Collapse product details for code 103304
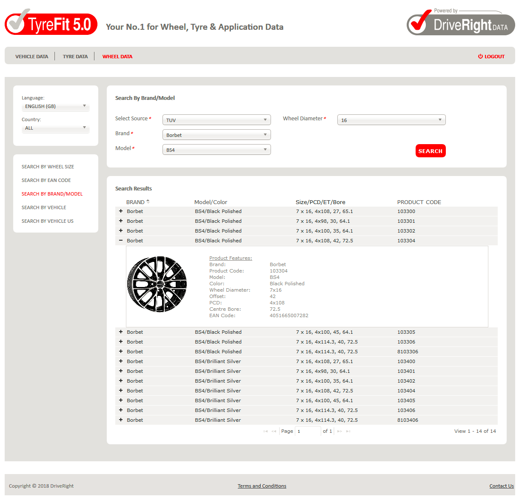This screenshot has height=497, width=519. pyautogui.click(x=121, y=240)
